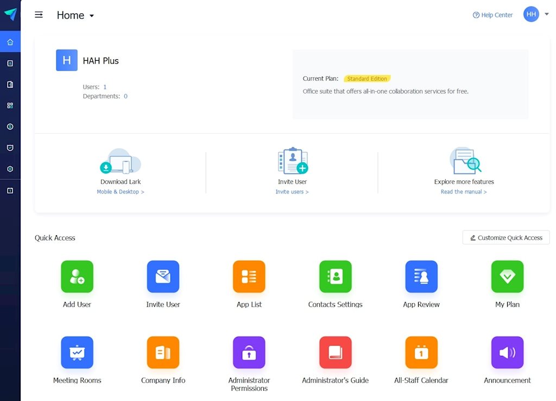The height and width of the screenshot is (401, 556).
Task: Open the All-Staff Calendar icon
Action: 421,353
